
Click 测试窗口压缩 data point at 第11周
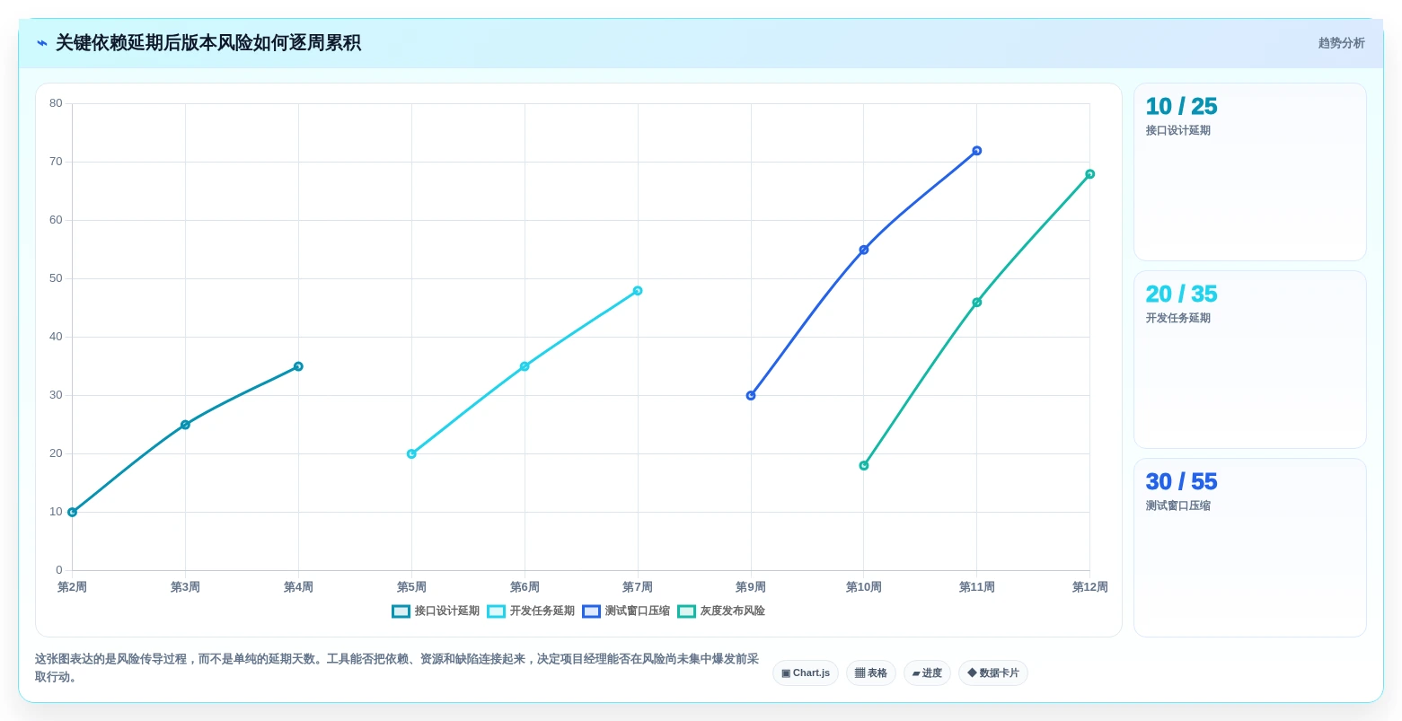pyautogui.click(x=977, y=151)
